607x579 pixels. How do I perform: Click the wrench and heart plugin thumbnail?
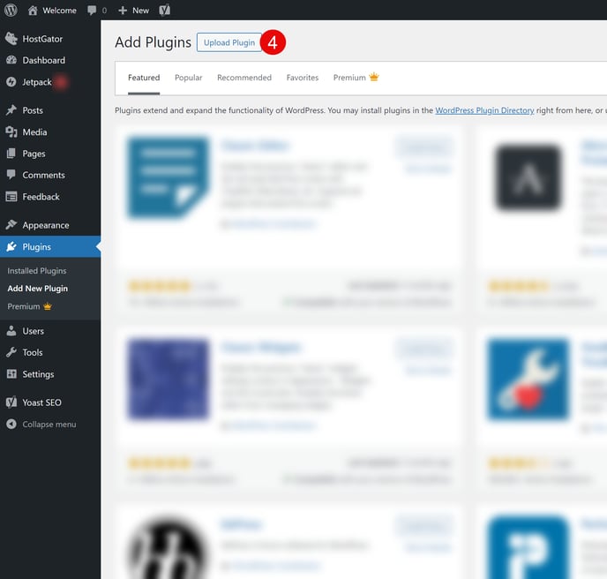click(528, 379)
